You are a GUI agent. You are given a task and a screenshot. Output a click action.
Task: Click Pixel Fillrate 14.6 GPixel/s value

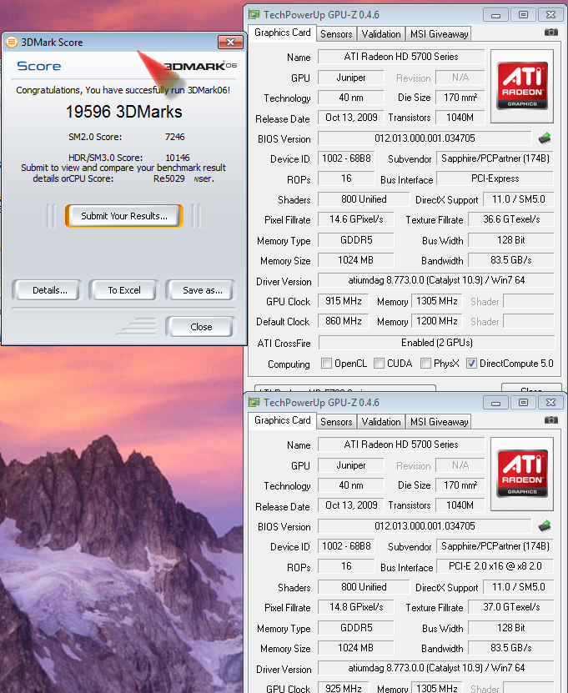(356, 219)
